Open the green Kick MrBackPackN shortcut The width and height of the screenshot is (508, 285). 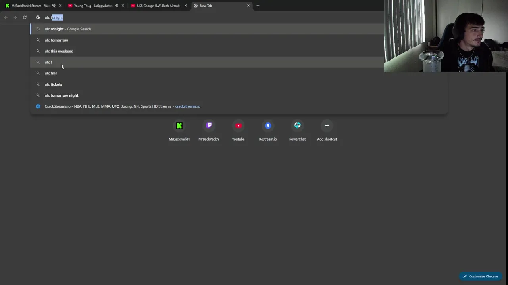(179, 131)
